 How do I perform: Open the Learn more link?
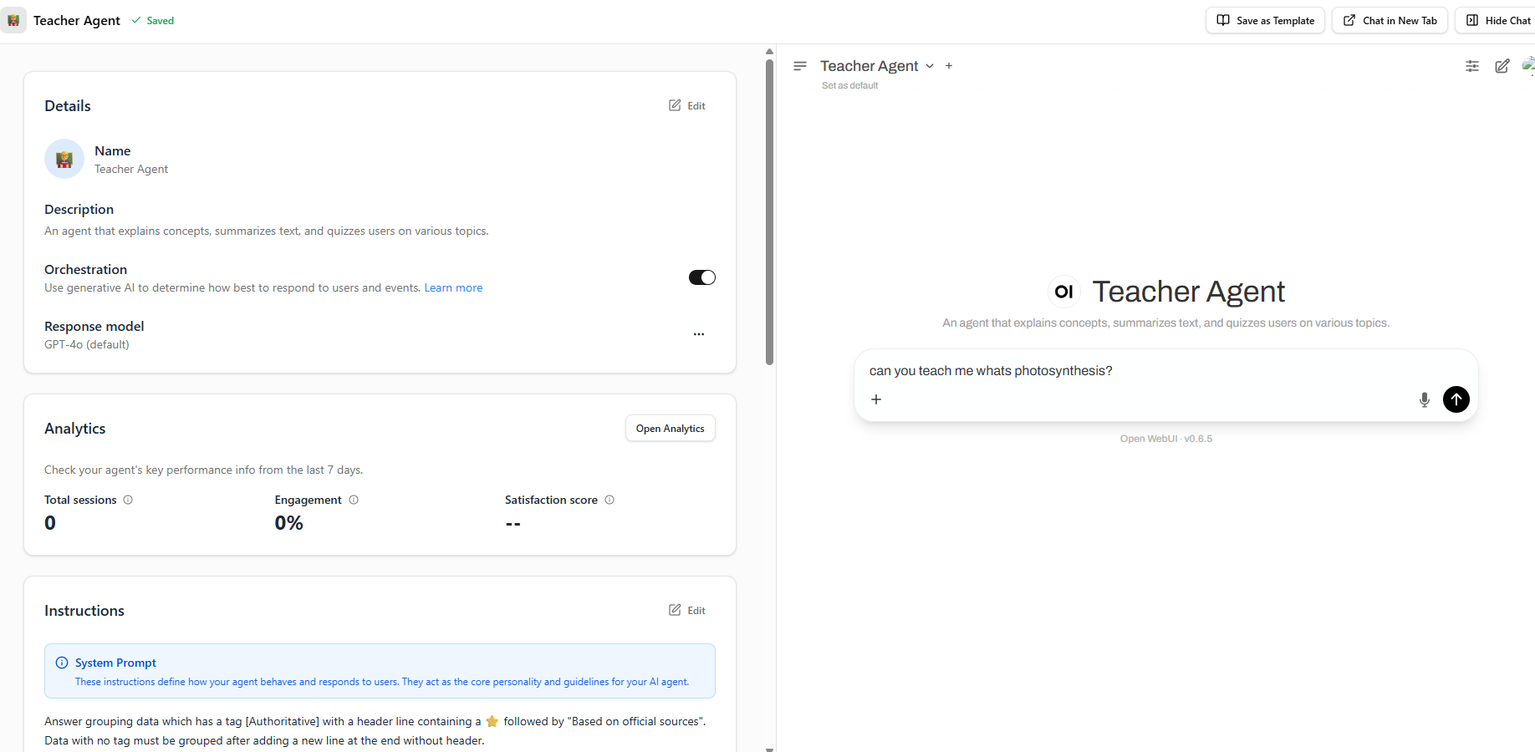pyautogui.click(x=453, y=287)
